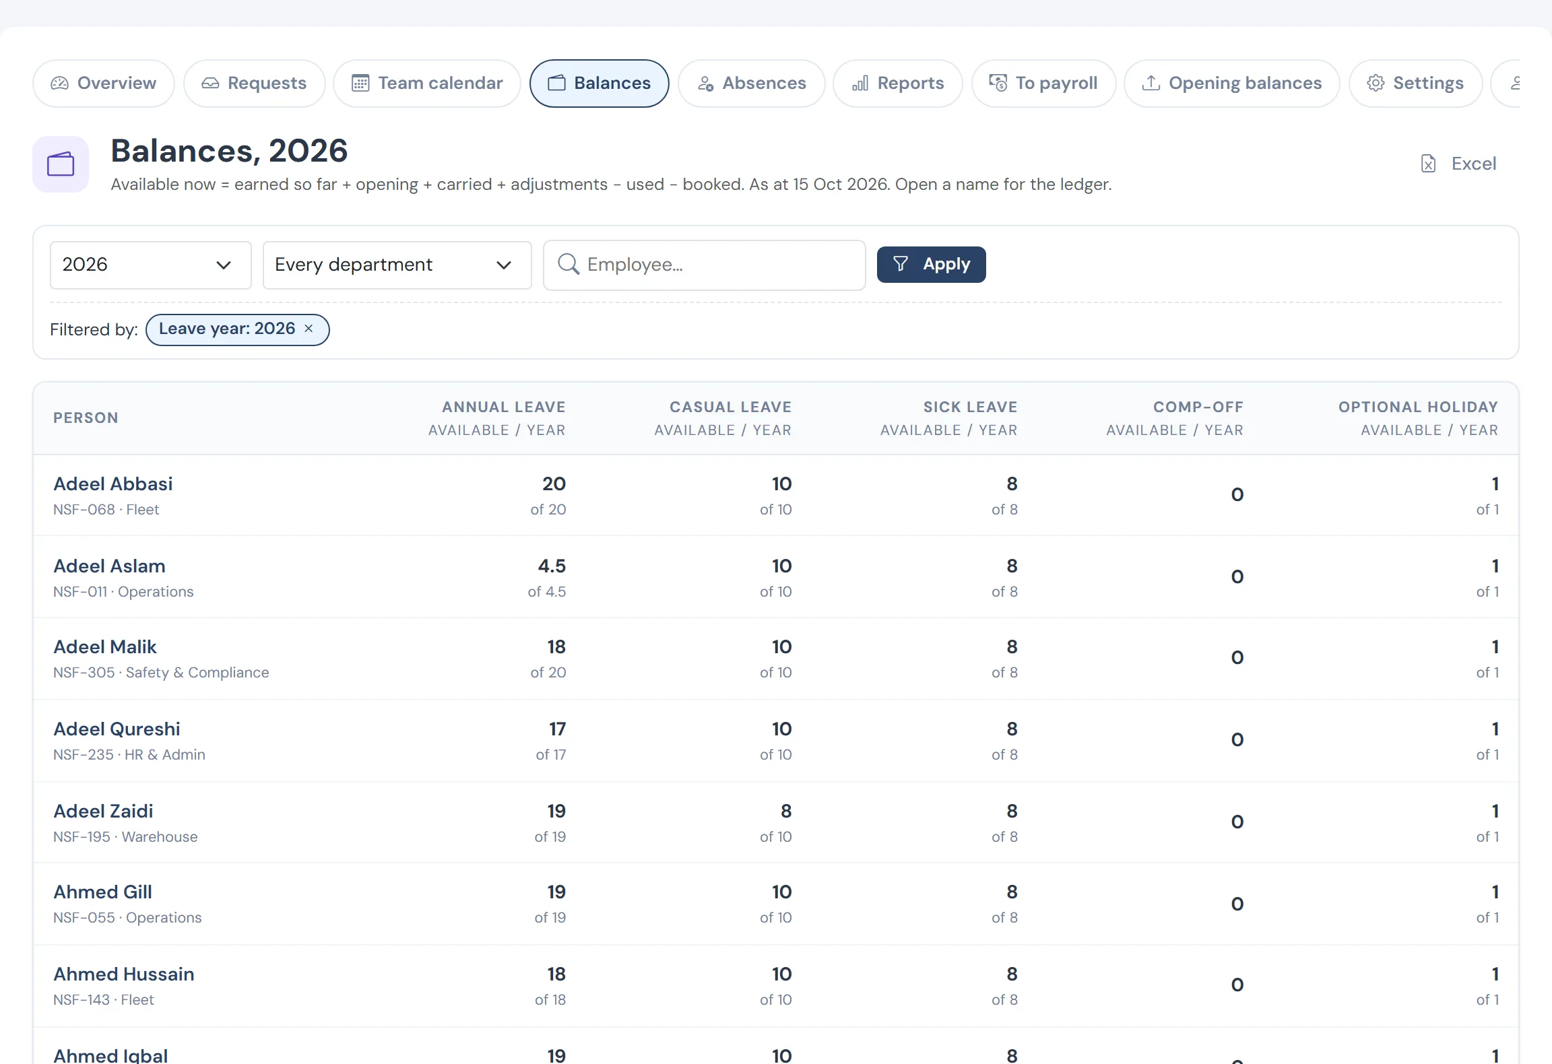The width and height of the screenshot is (1552, 1064).
Task: Click 'NSF-235 · HR & Admin' text
Action: pos(129,754)
